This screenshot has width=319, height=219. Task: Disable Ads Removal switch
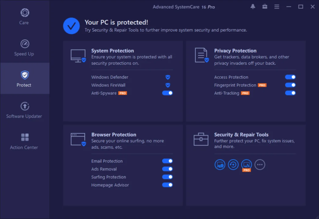tap(167, 169)
